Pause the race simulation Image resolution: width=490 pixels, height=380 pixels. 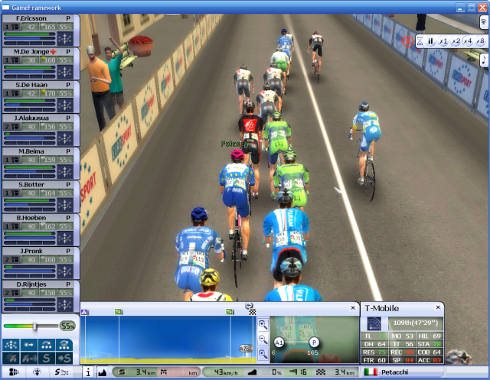coord(430,41)
